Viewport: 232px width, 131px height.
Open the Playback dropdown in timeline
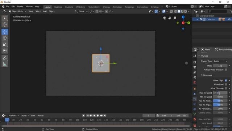[14, 116]
